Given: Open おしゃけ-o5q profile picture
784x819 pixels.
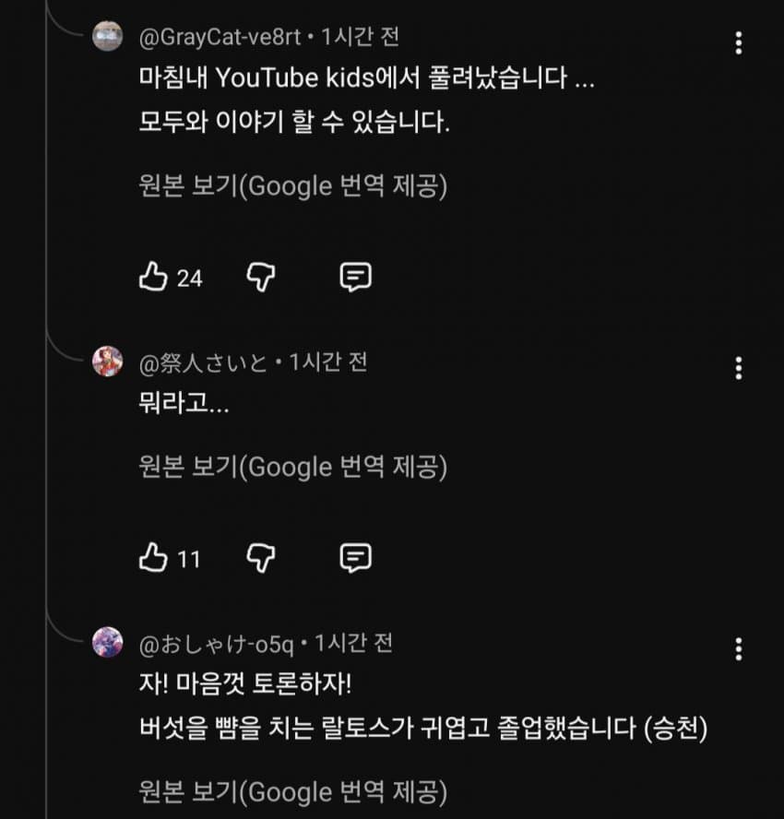Looking at the screenshot, I should [108, 642].
